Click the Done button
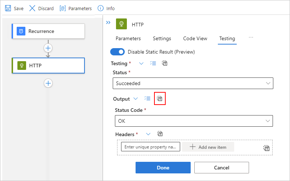The height and width of the screenshot is (181, 290). (163, 168)
